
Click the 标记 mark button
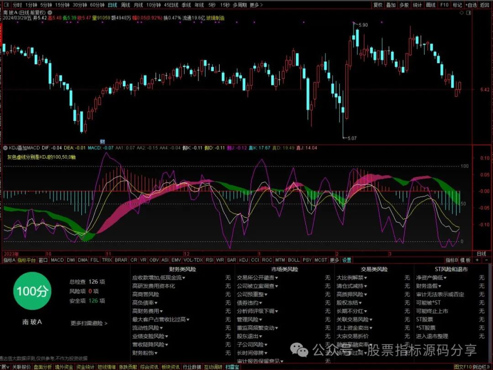tap(457, 5)
